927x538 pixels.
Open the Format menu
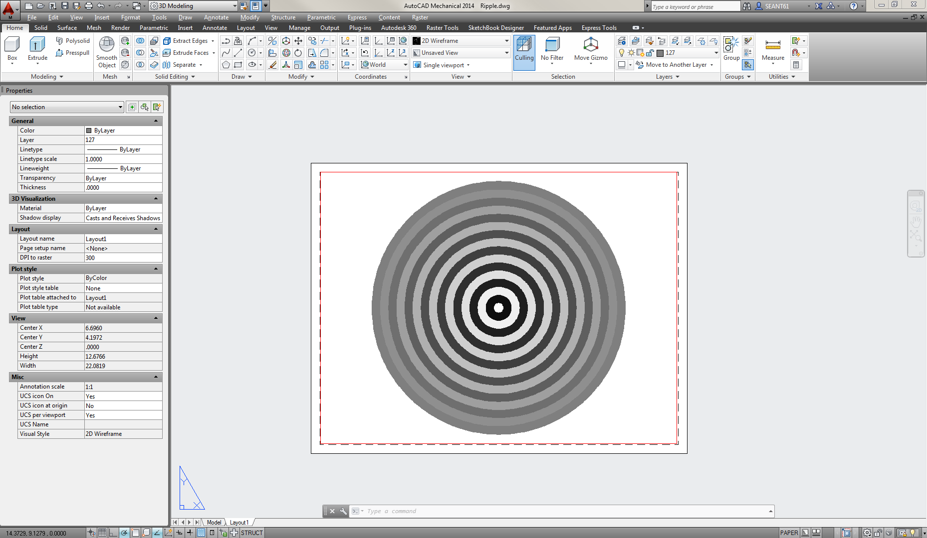(130, 17)
